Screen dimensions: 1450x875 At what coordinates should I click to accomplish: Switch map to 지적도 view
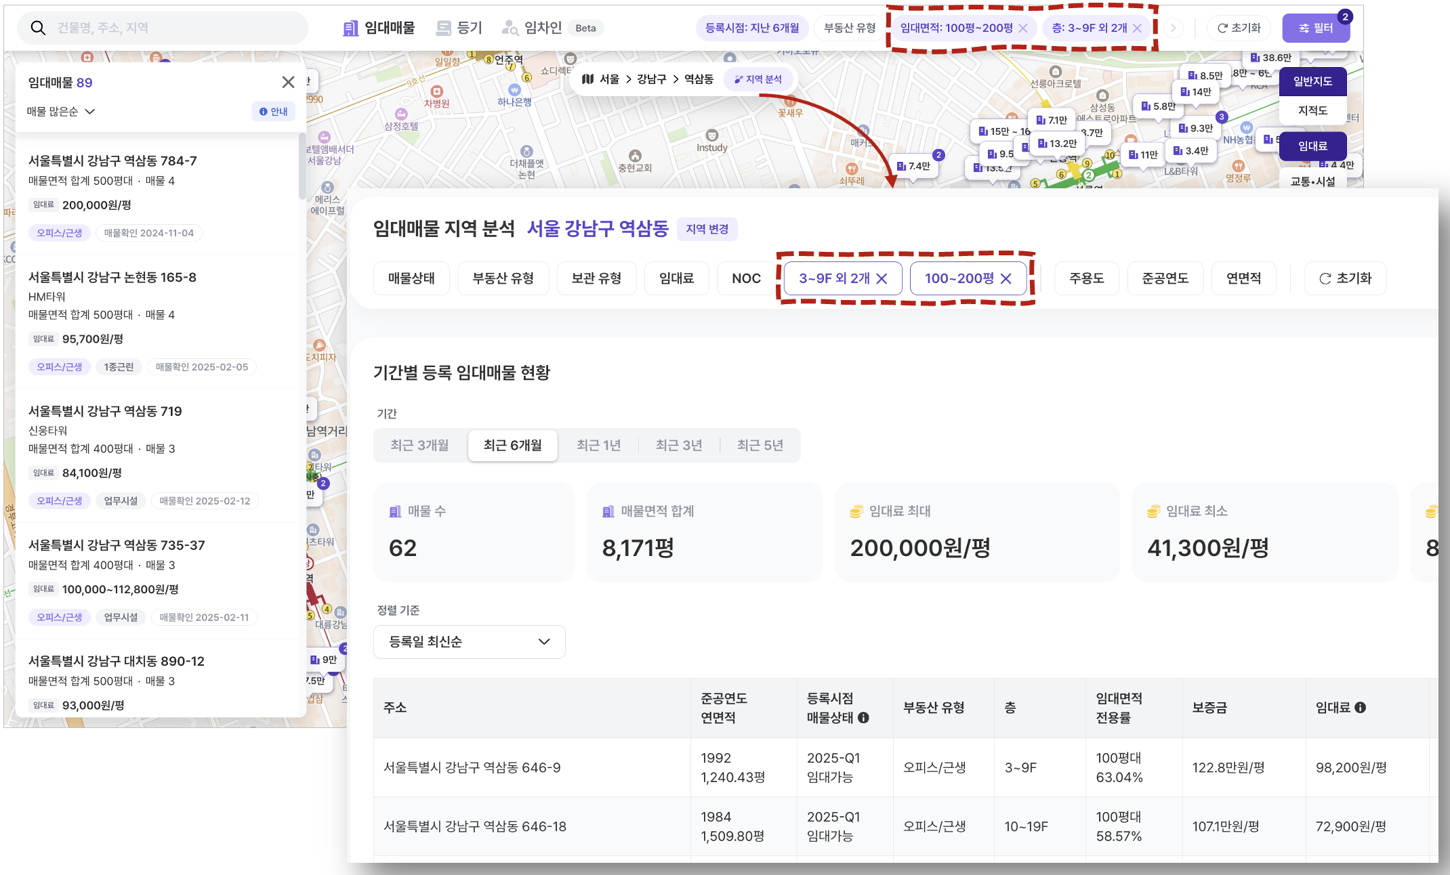pos(1312,110)
